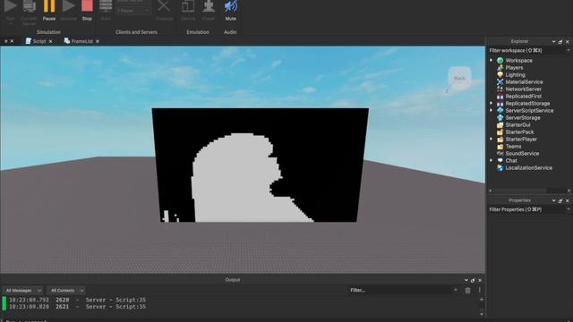Select the StarterPlayer folder icon
Viewport: 573px width, 322px height.
click(x=500, y=140)
